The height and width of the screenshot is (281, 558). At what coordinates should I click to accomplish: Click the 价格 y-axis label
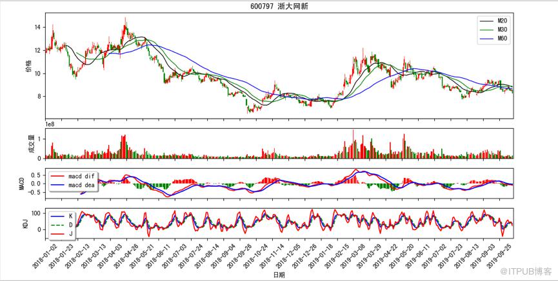pos(29,66)
